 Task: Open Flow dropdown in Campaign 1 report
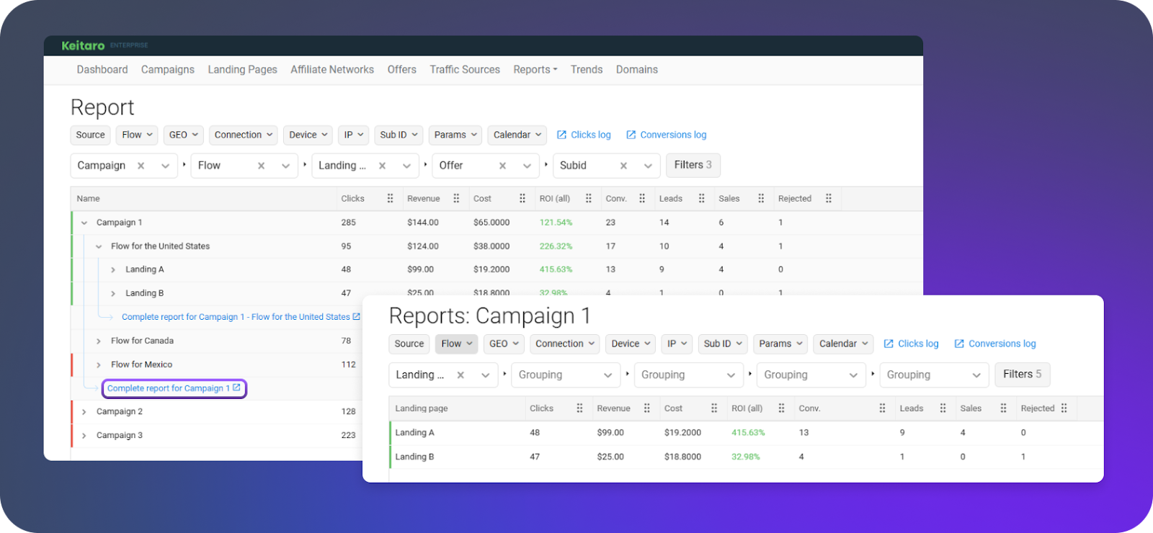tap(456, 344)
